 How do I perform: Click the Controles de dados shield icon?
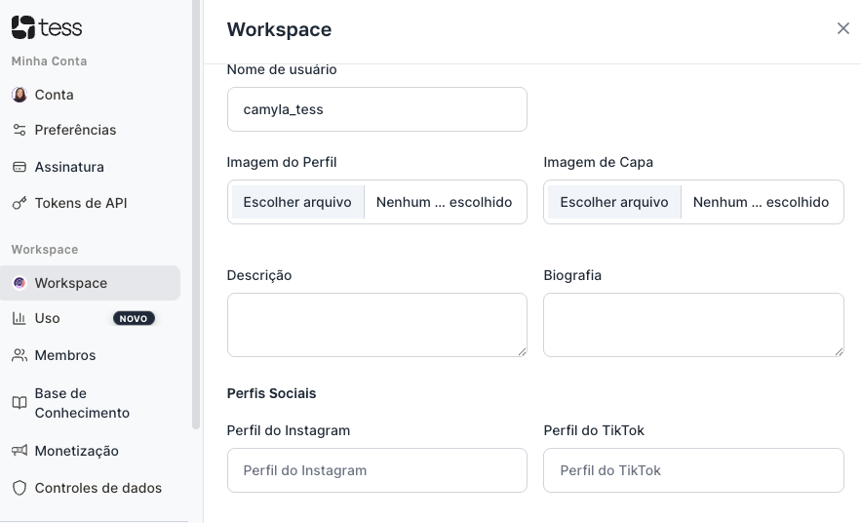tap(20, 488)
